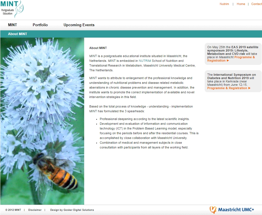The image size is (262, 215).
Task: Follow the NUTRIM link in the paragraph
Action: (x=145, y=61)
